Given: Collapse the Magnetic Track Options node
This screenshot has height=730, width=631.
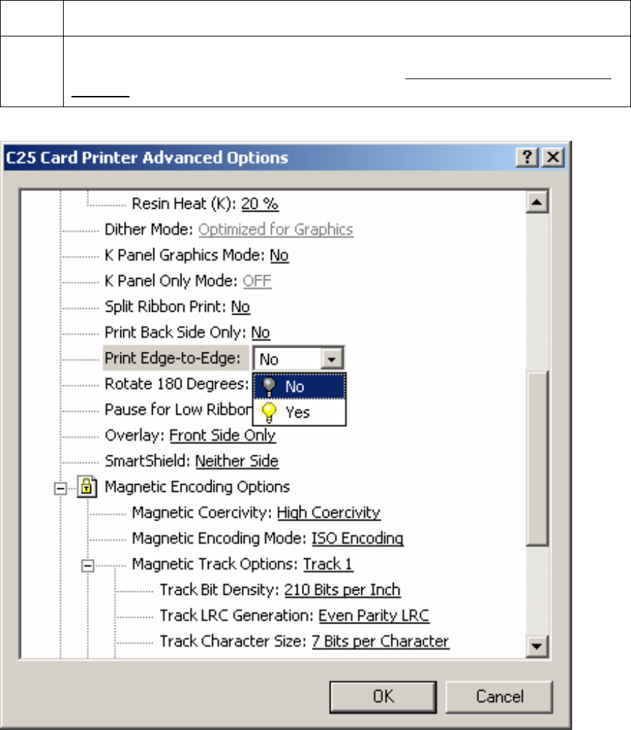Looking at the screenshot, I should [x=88, y=565].
